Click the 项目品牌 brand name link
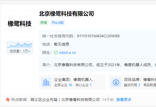Image resolution: width=156 pixels, height=107 pixels. pyautogui.click(x=150, y=80)
